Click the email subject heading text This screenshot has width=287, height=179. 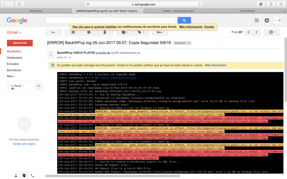point(109,43)
